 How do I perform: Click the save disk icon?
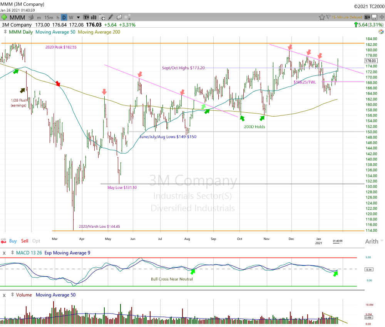point(374,17)
